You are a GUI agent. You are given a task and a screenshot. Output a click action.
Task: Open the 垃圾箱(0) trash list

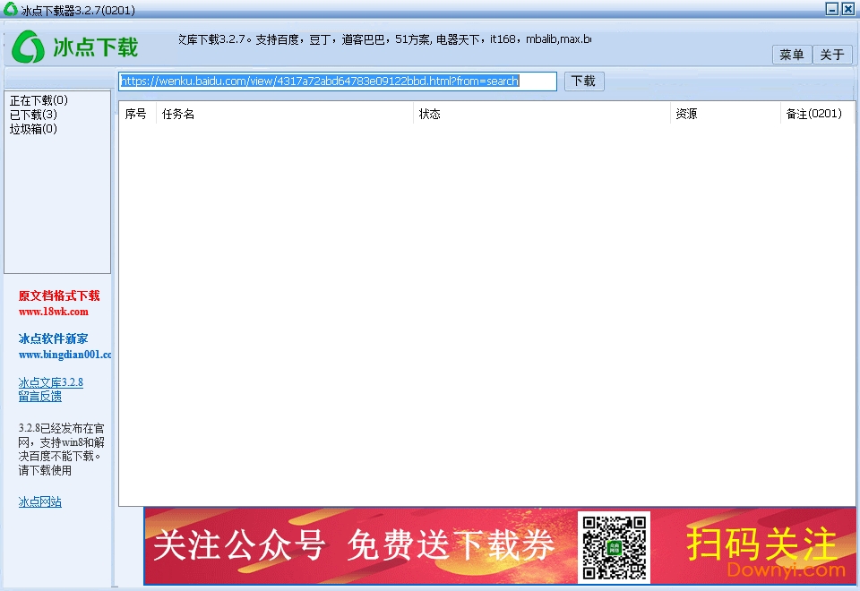[33, 129]
